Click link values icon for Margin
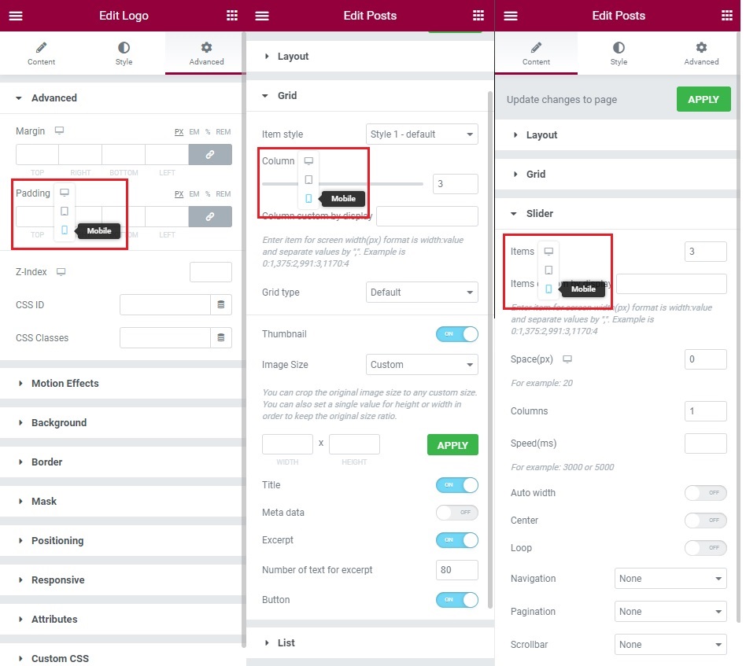Screen dimensions: 746x666 [210, 154]
